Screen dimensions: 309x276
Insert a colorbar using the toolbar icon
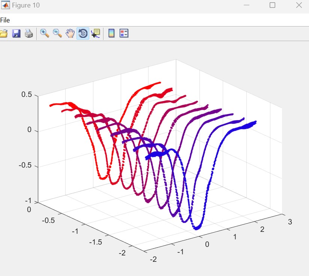point(111,34)
